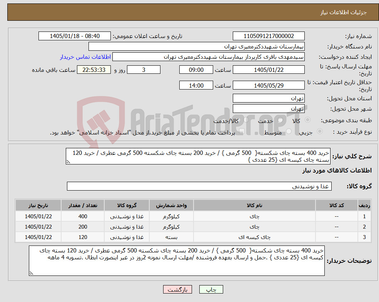The height and width of the screenshot is (302, 379).
Task: Click the واحد شمارش column header
Action: coord(171,206)
